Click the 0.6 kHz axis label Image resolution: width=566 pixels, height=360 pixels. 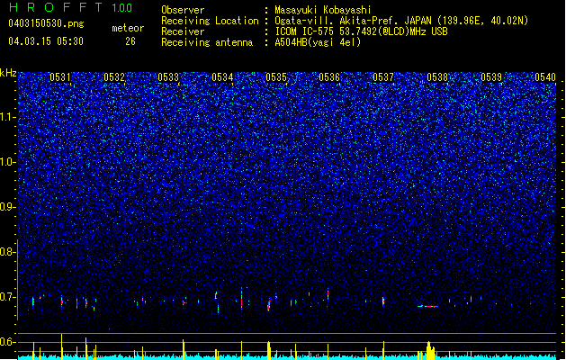click(7, 342)
